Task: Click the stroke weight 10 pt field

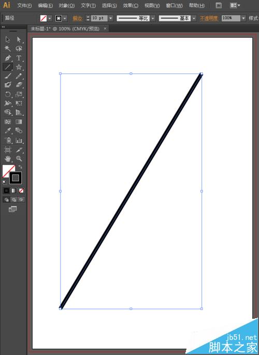Action: 99,18
